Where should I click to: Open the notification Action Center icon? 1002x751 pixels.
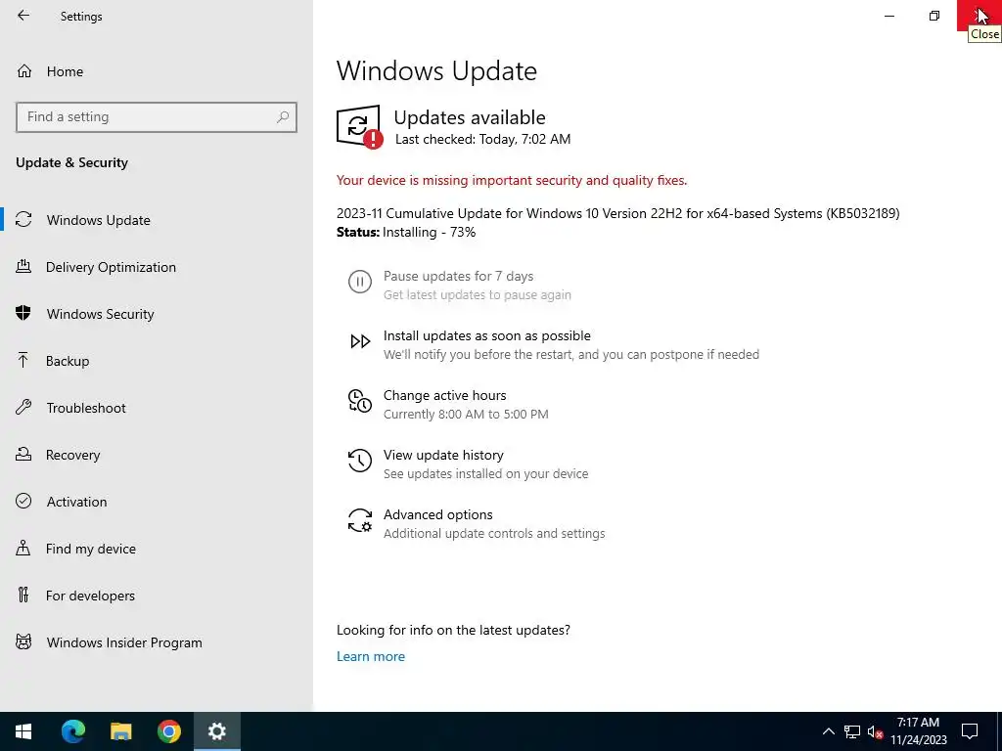[x=970, y=731]
